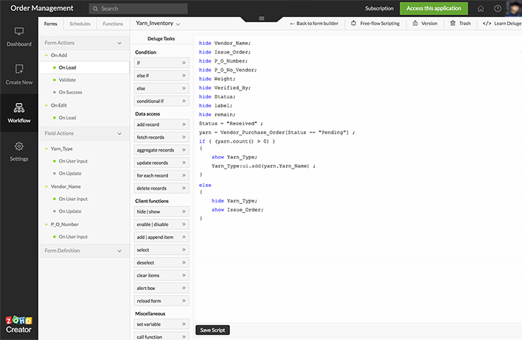Select On User input under Yarn_Type

pyautogui.click(x=73, y=161)
